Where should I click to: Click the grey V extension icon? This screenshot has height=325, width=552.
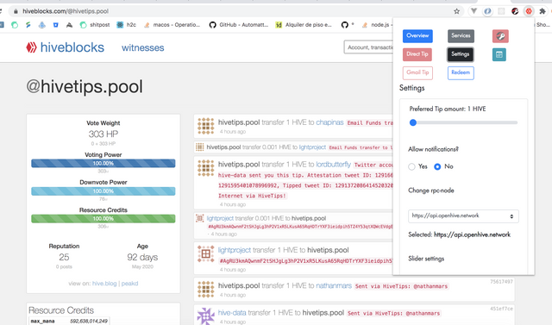(474, 11)
